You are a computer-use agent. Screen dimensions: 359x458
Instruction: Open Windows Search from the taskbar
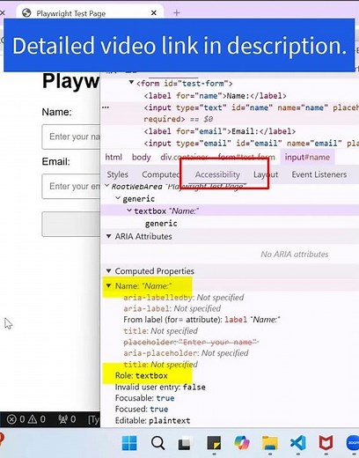coord(158,443)
